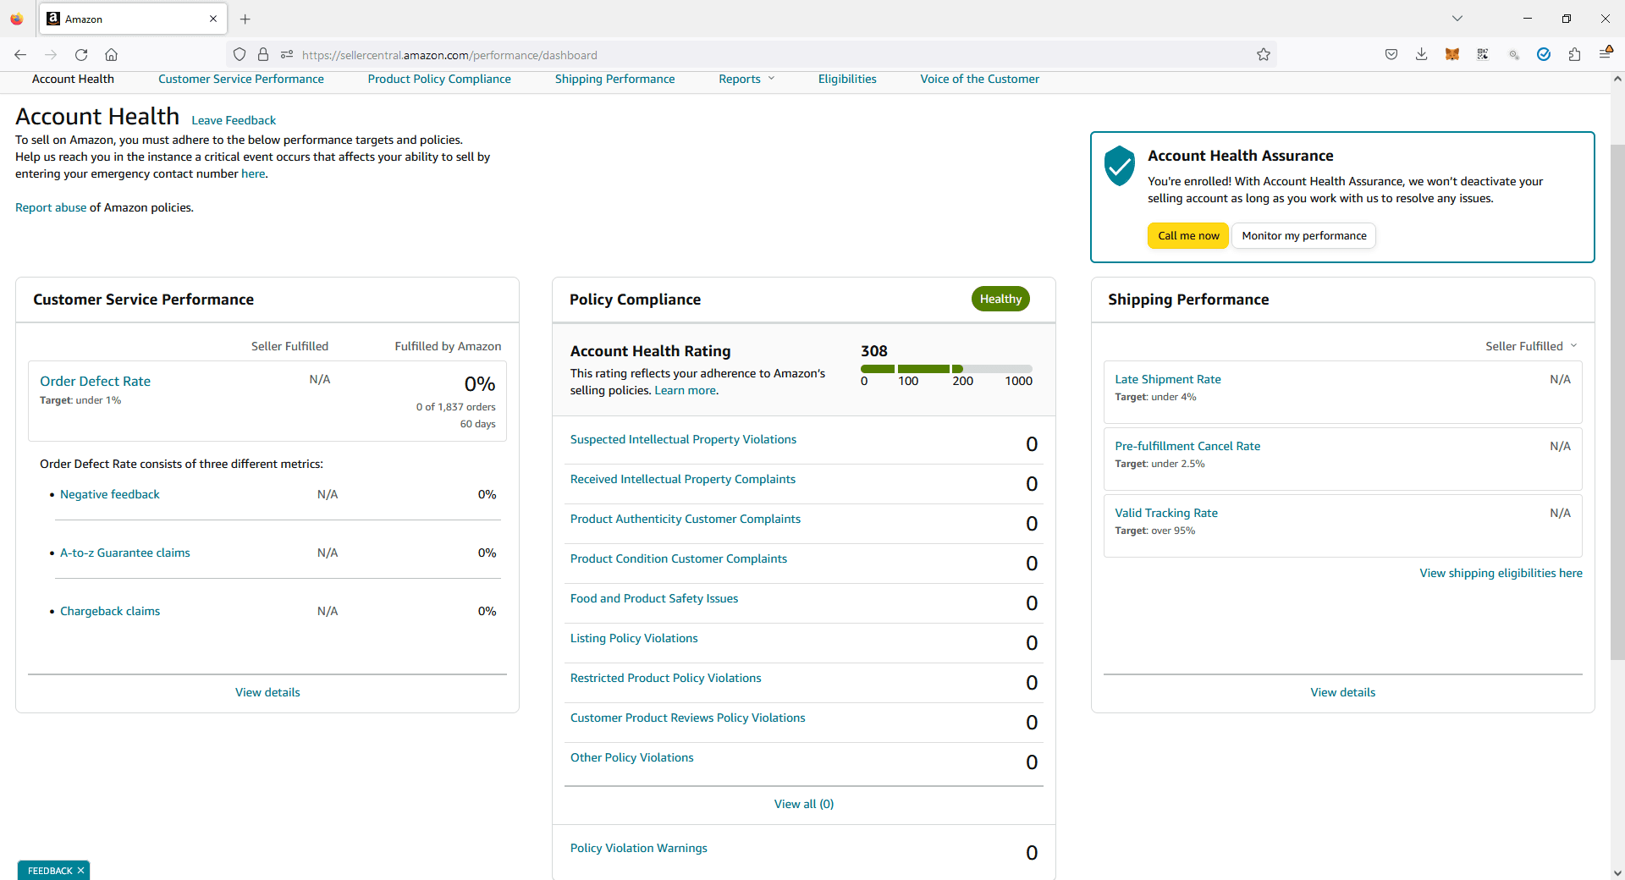Open the Eligibilities tab
This screenshot has width=1625, height=880.
click(847, 79)
